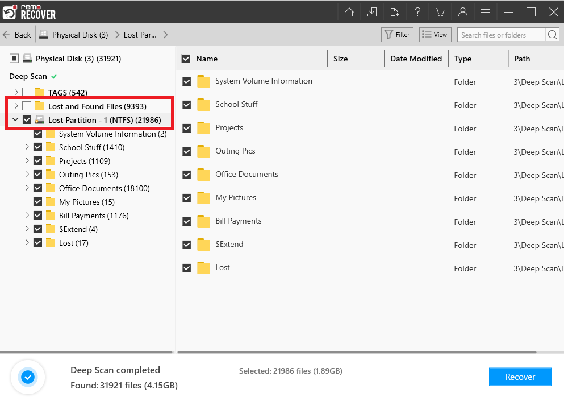This screenshot has height=397, width=564.
Task: Select Lost (17) in the tree
Action: 73,243
